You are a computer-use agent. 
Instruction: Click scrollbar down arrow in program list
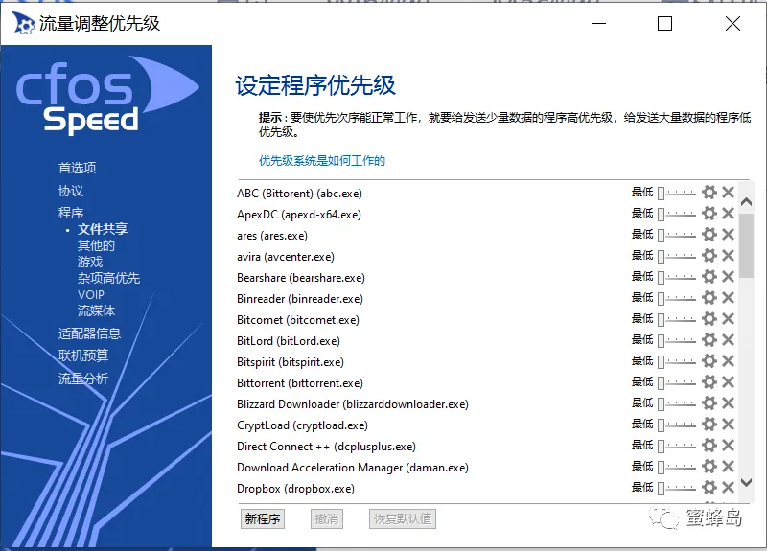coord(746,483)
